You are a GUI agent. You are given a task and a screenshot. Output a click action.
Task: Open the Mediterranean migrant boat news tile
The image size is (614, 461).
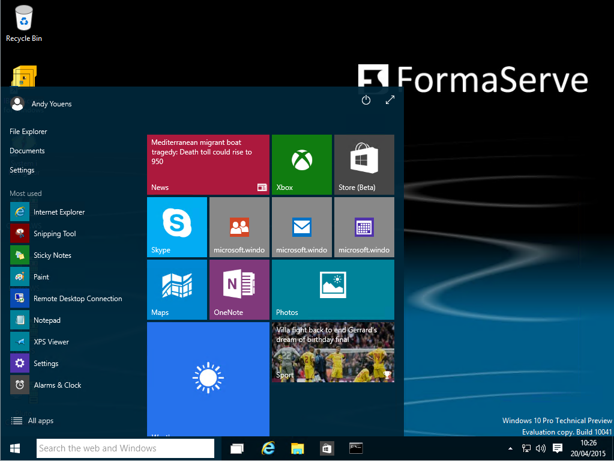tap(208, 164)
